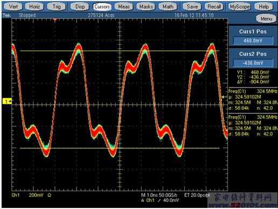The image size is (278, 209).
Task: Open the Help button
Action: click(x=263, y=7)
